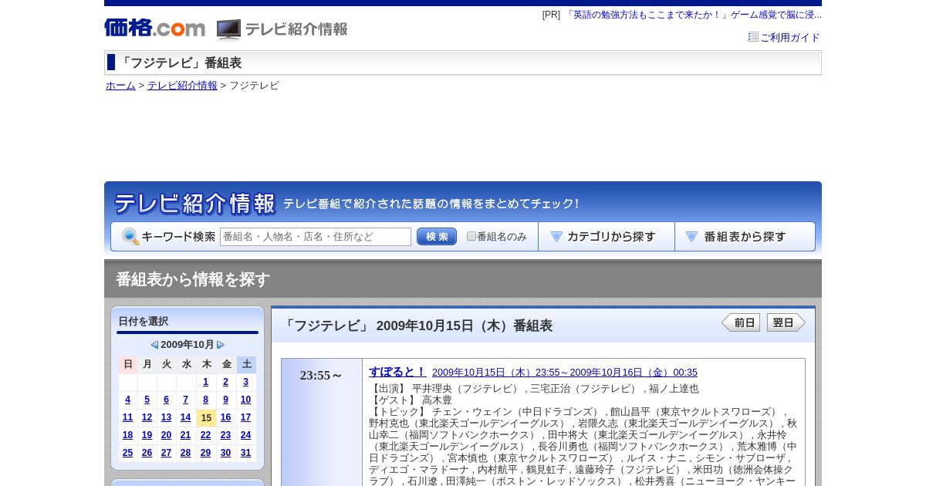This screenshot has height=486, width=926.
Task: Select October 31 in the calendar
Action: point(246,453)
